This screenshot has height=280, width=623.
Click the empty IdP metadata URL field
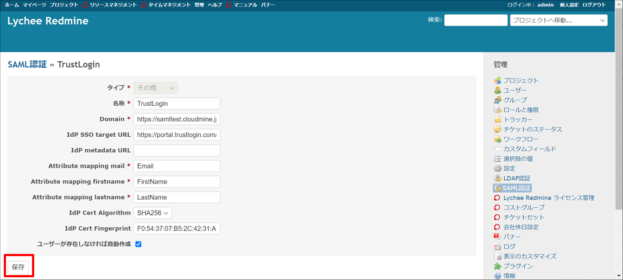tap(177, 150)
